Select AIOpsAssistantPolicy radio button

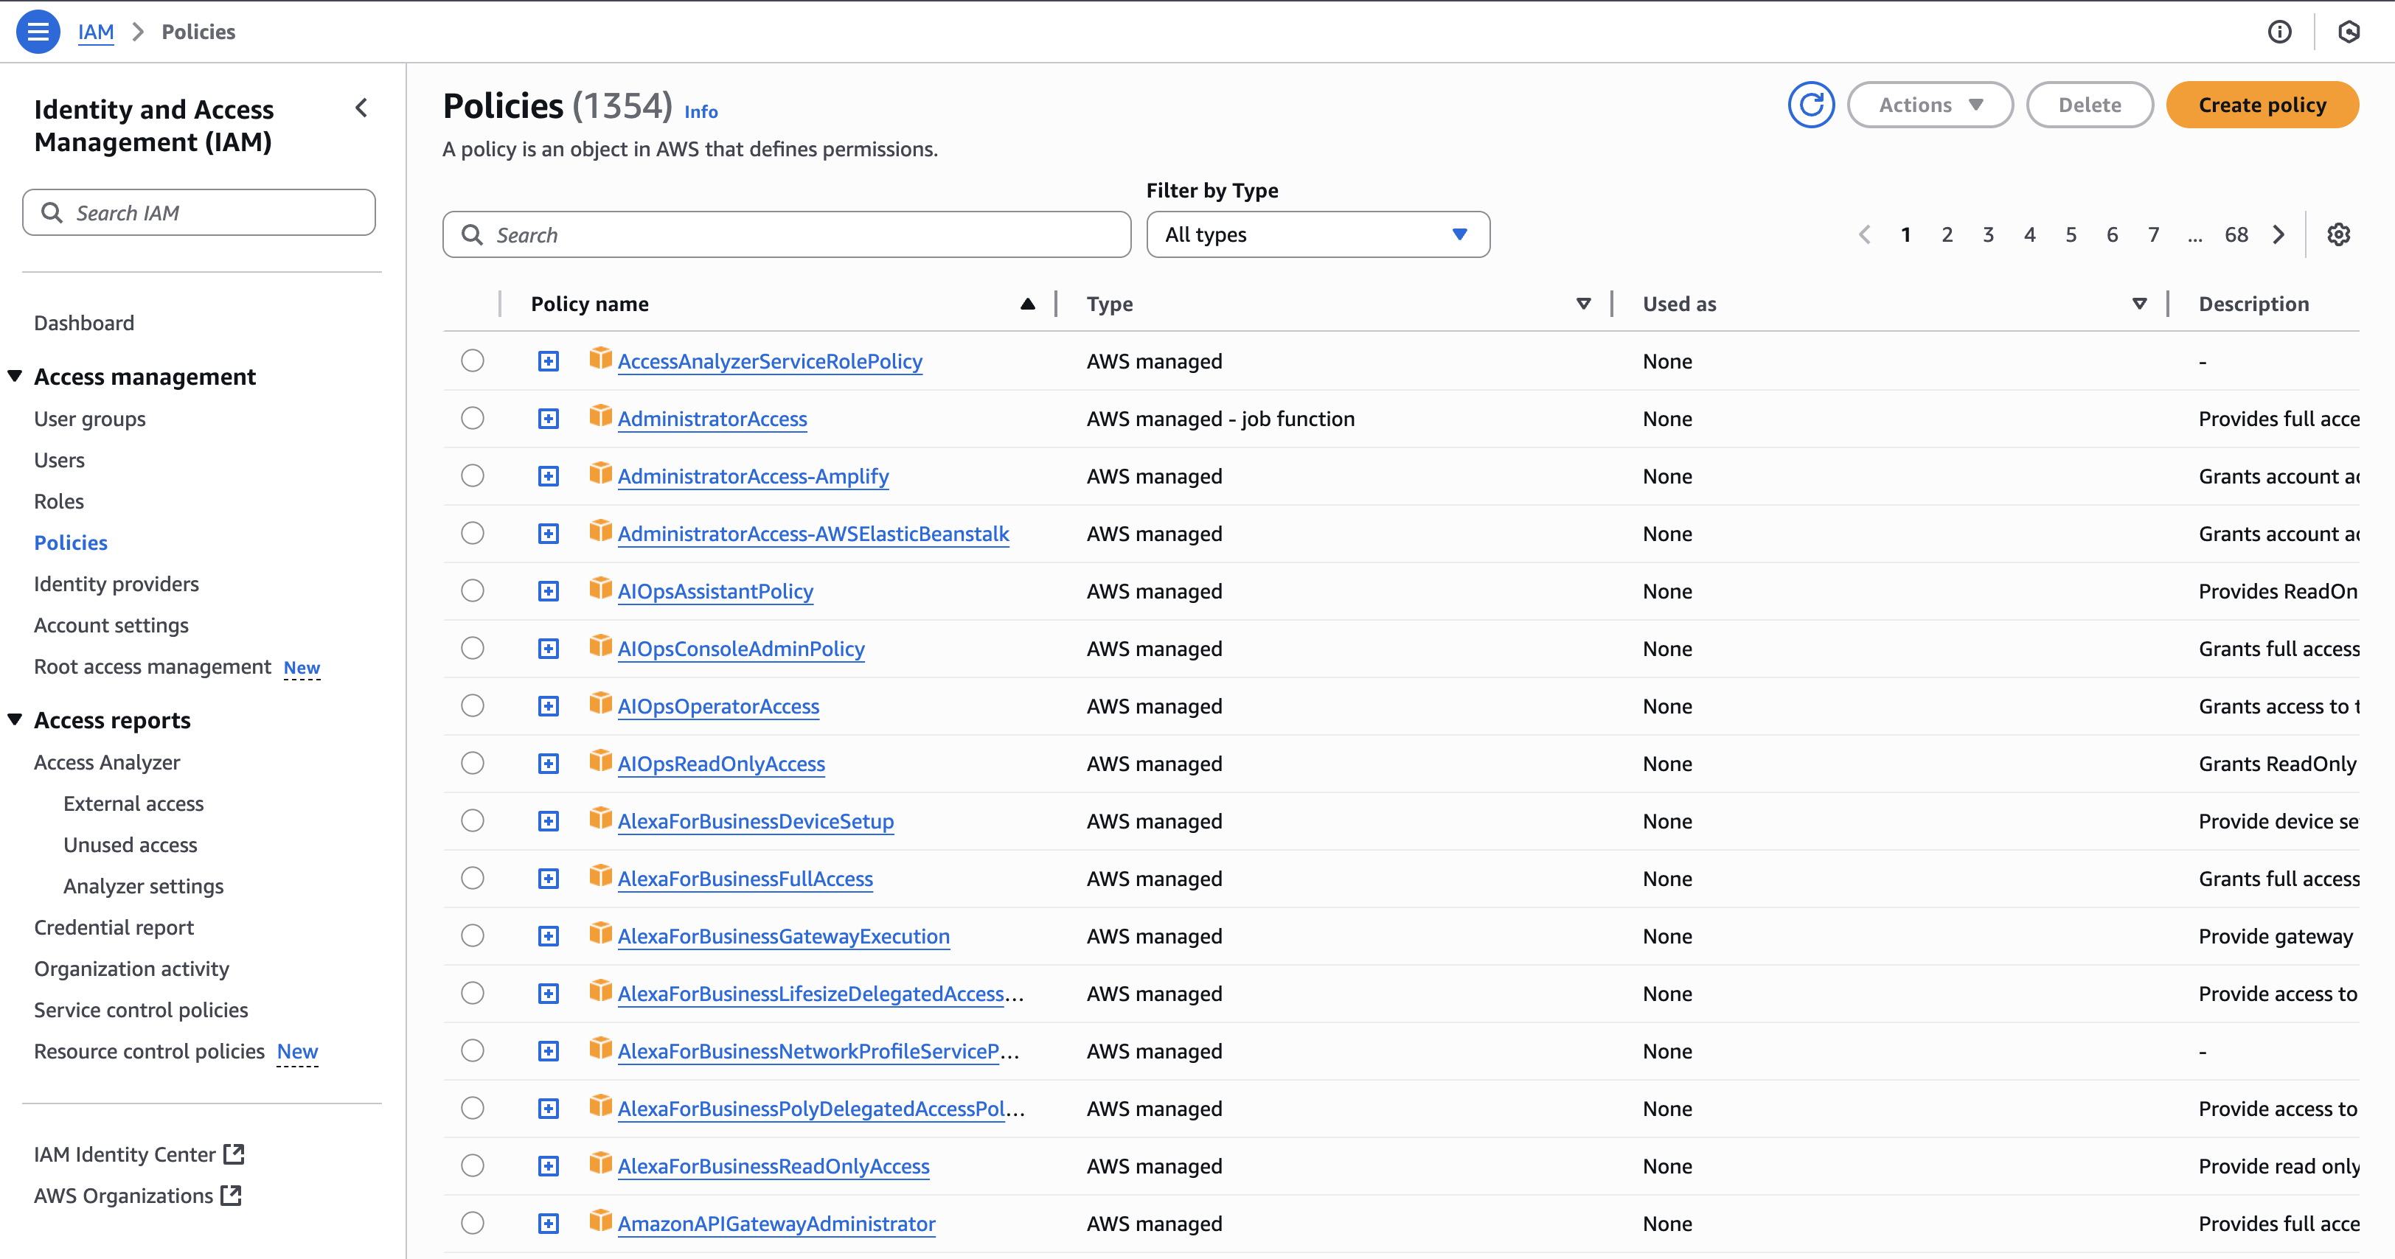tap(473, 591)
